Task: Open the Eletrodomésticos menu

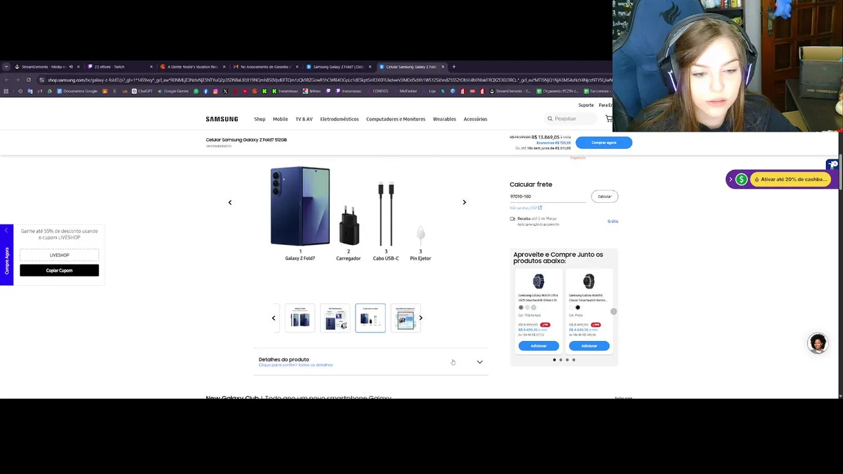Action: pyautogui.click(x=339, y=119)
